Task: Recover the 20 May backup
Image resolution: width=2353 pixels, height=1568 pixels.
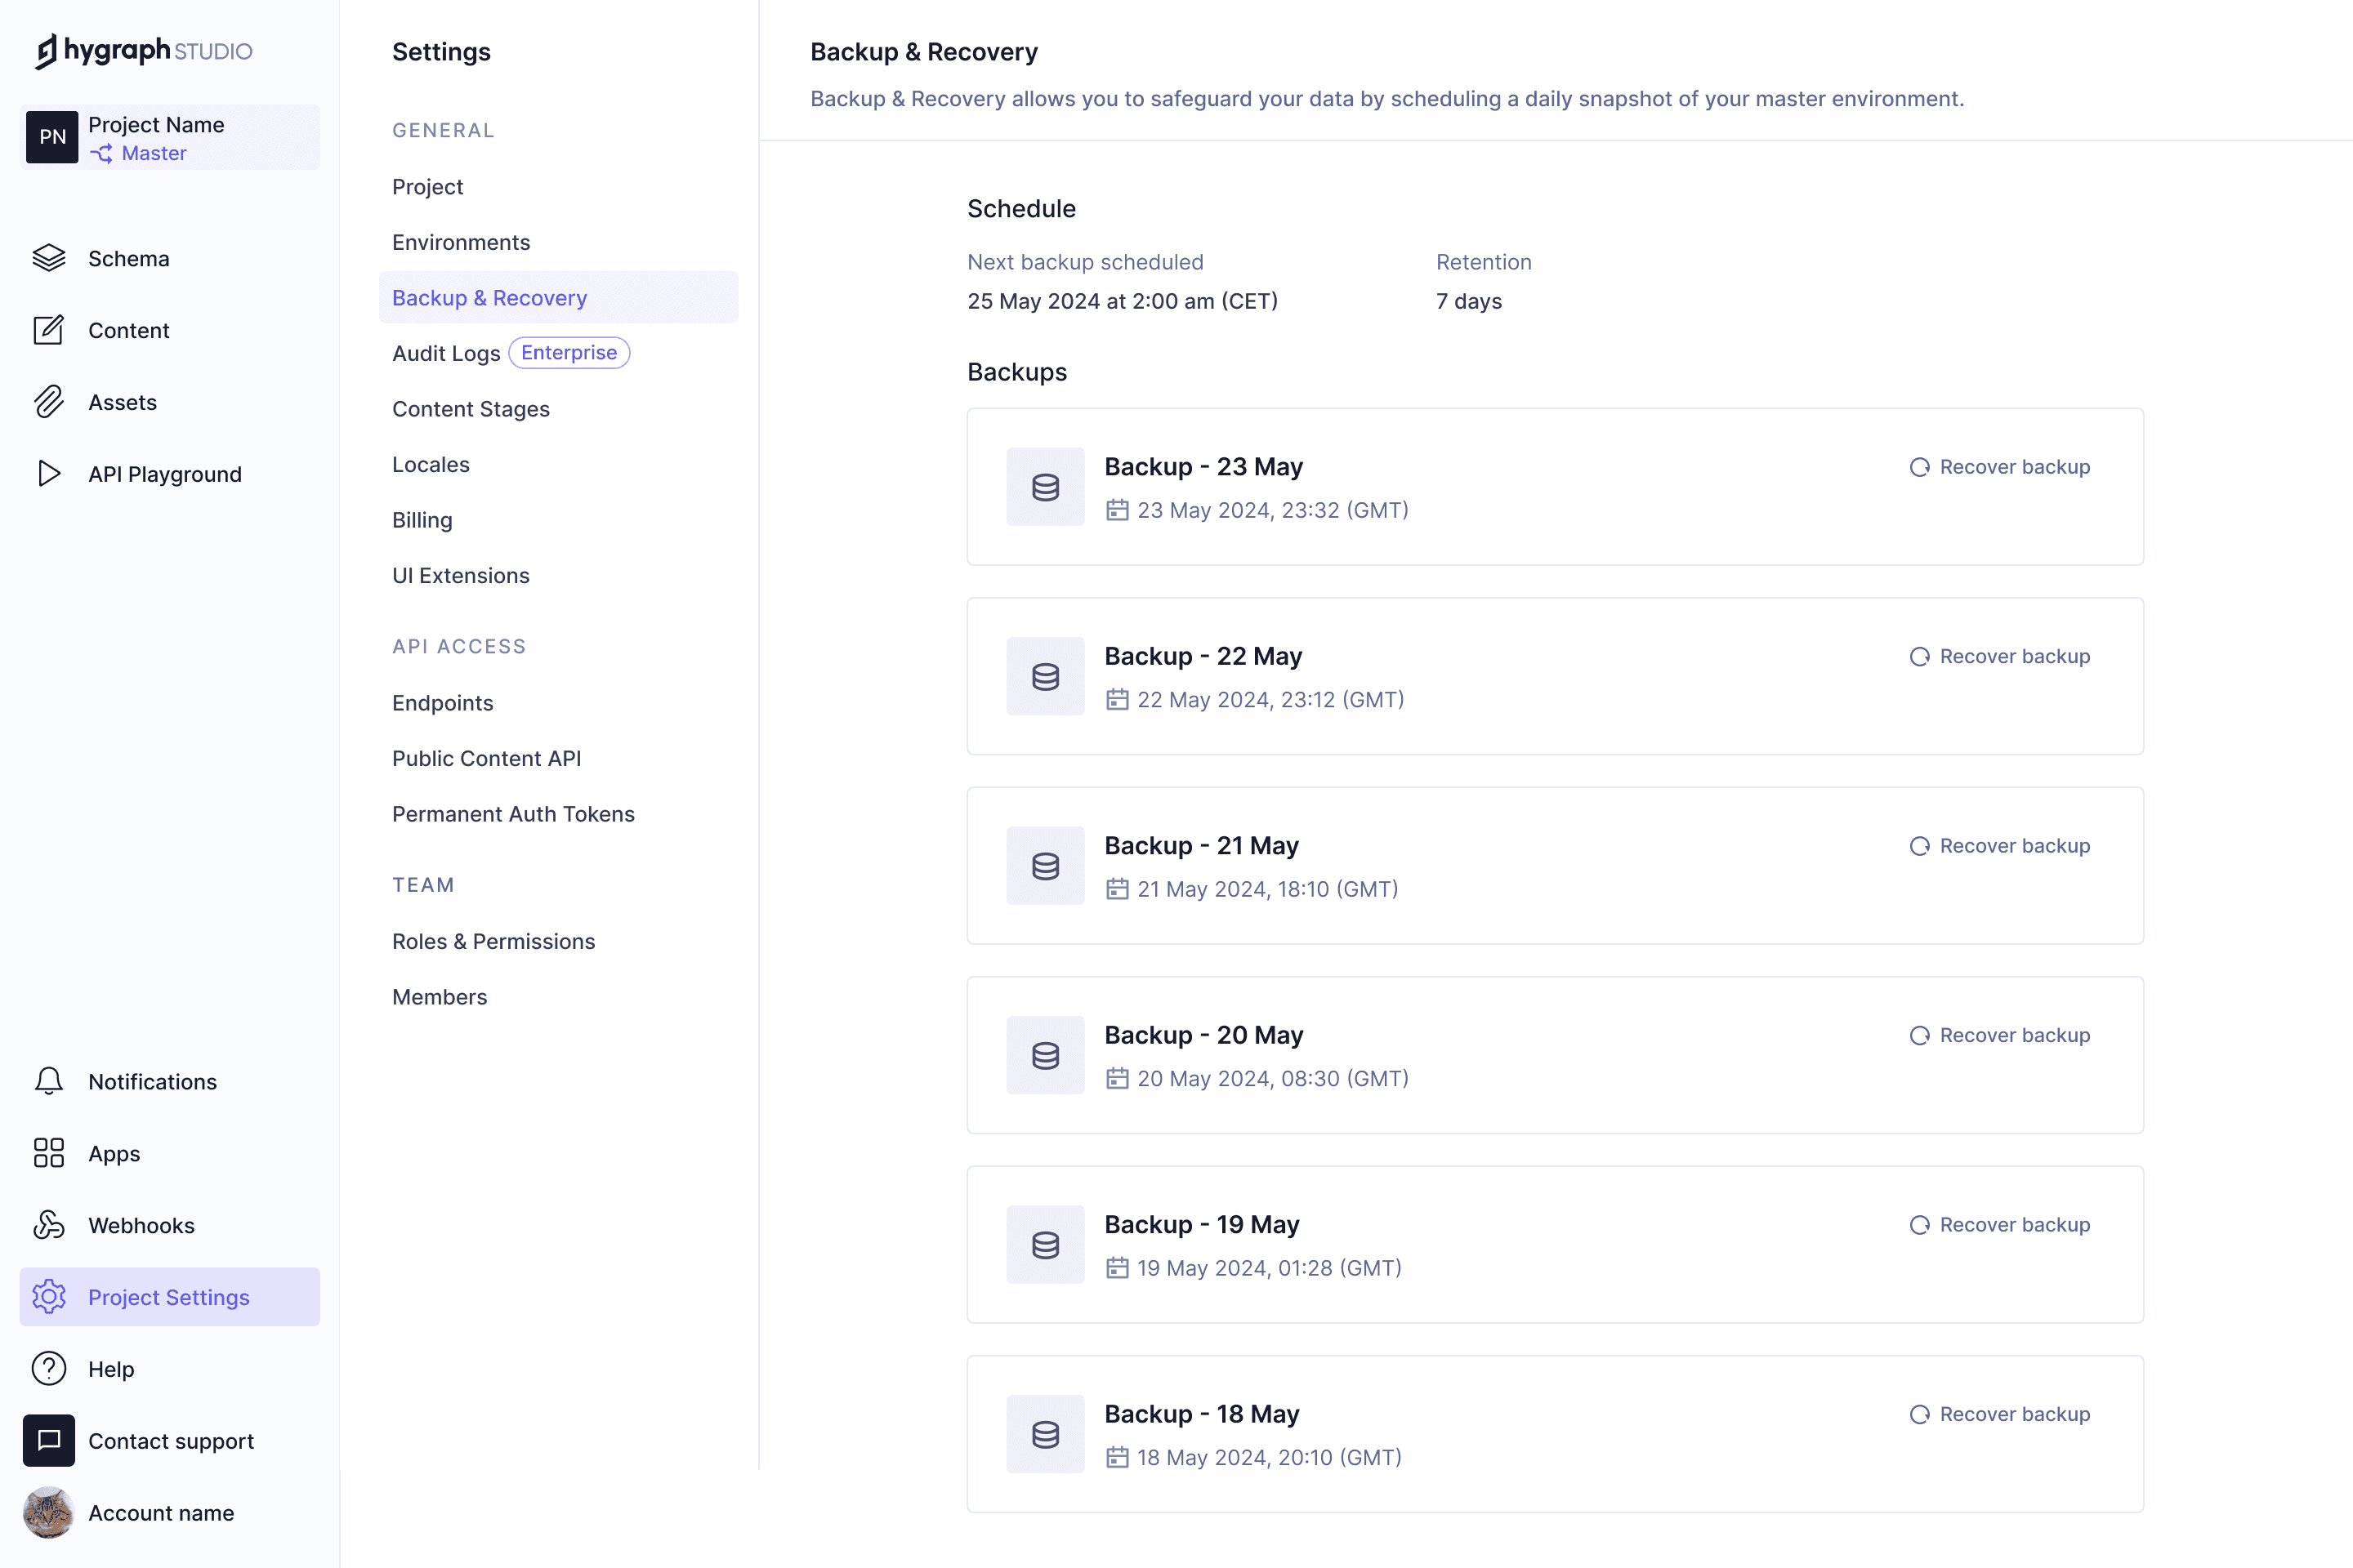Action: pos(1999,1035)
